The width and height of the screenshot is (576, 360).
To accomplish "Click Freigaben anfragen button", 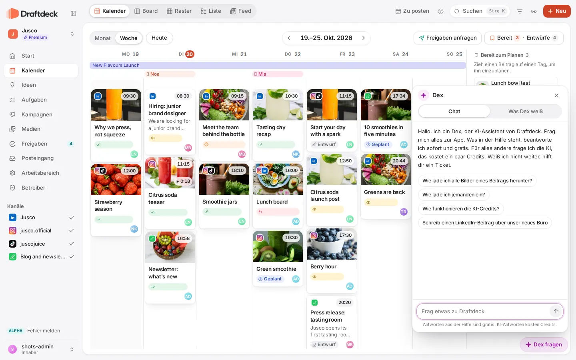I will tap(448, 38).
